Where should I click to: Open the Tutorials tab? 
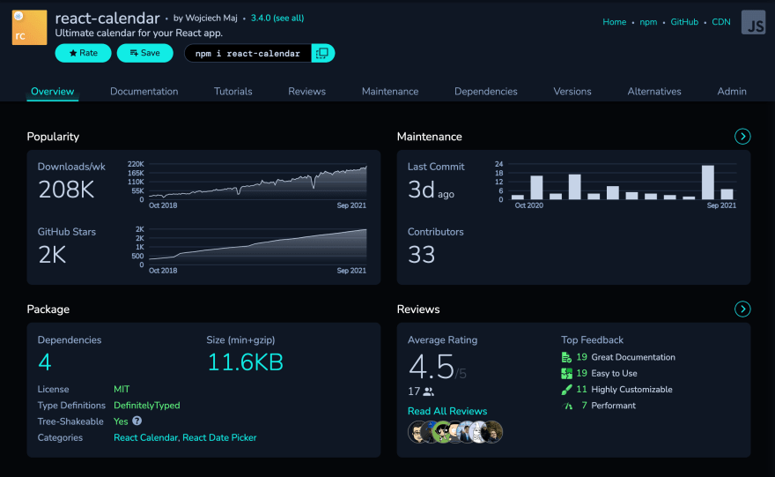click(x=232, y=91)
